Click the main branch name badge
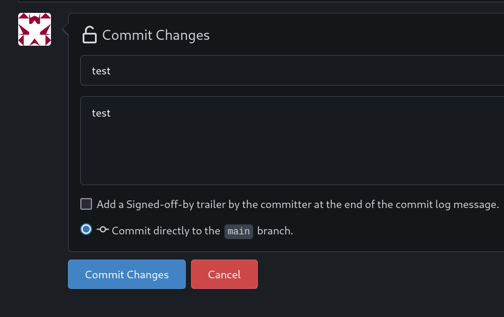This screenshot has height=317, width=504. pyautogui.click(x=239, y=231)
